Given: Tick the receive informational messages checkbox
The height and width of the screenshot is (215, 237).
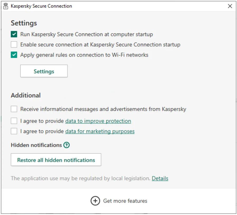Looking at the screenshot, I should pos(14,109).
